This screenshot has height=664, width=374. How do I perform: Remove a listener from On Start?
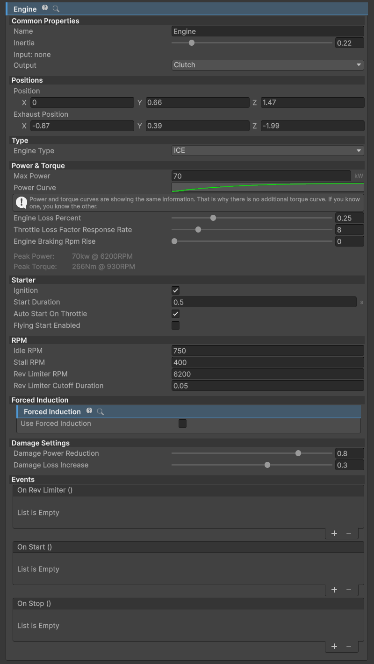349,590
